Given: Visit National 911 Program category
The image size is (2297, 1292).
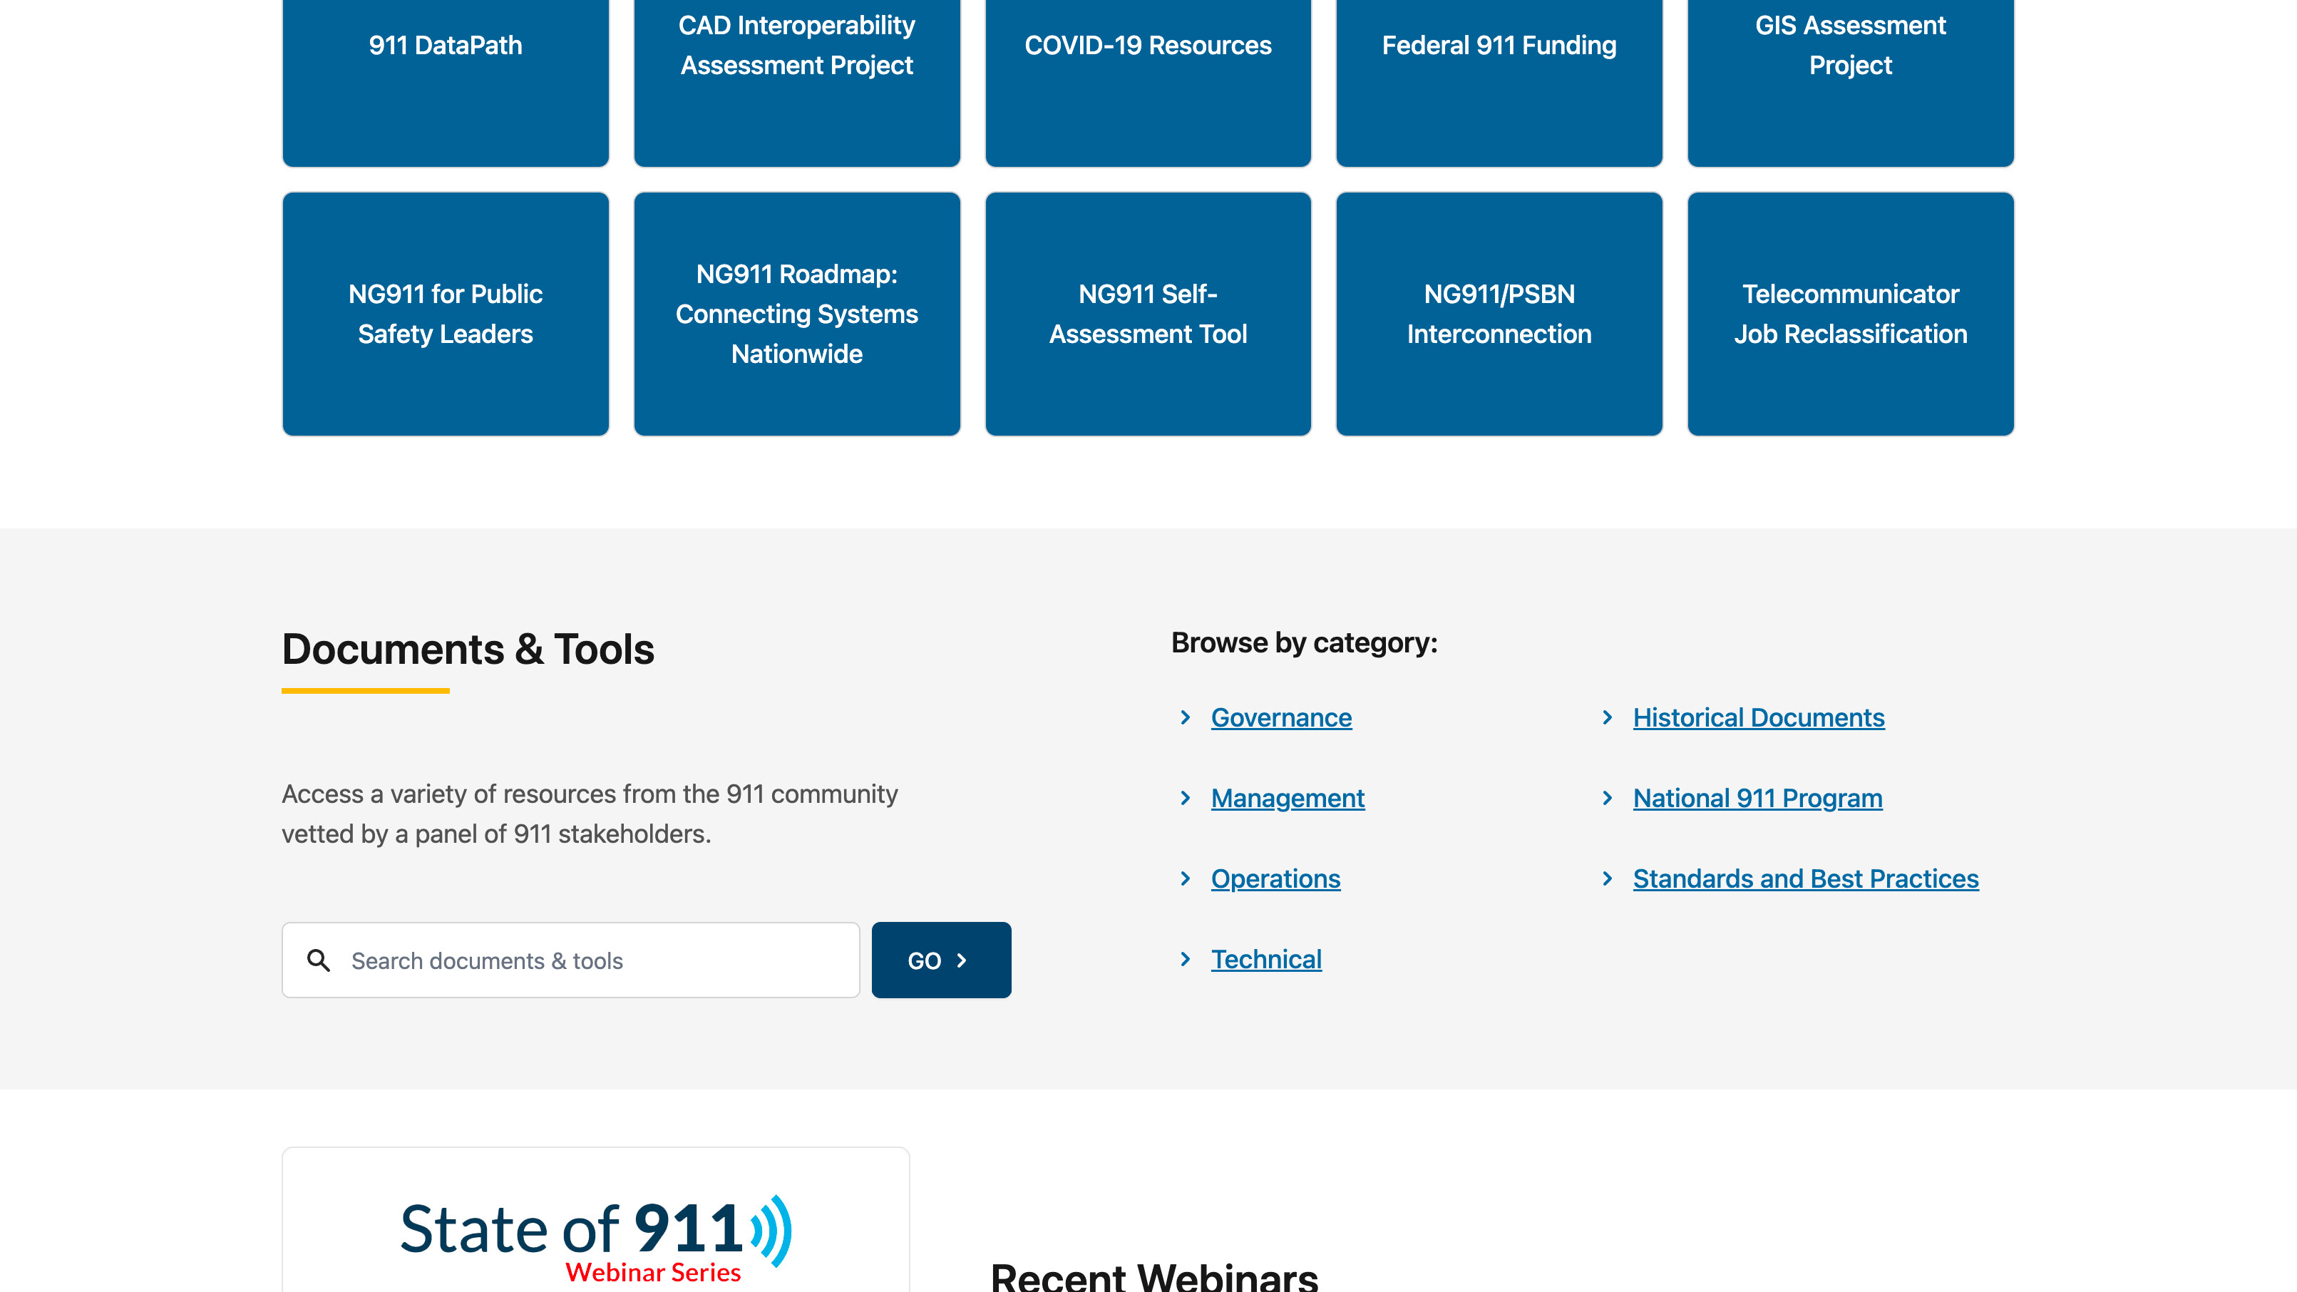Looking at the screenshot, I should (x=1757, y=798).
